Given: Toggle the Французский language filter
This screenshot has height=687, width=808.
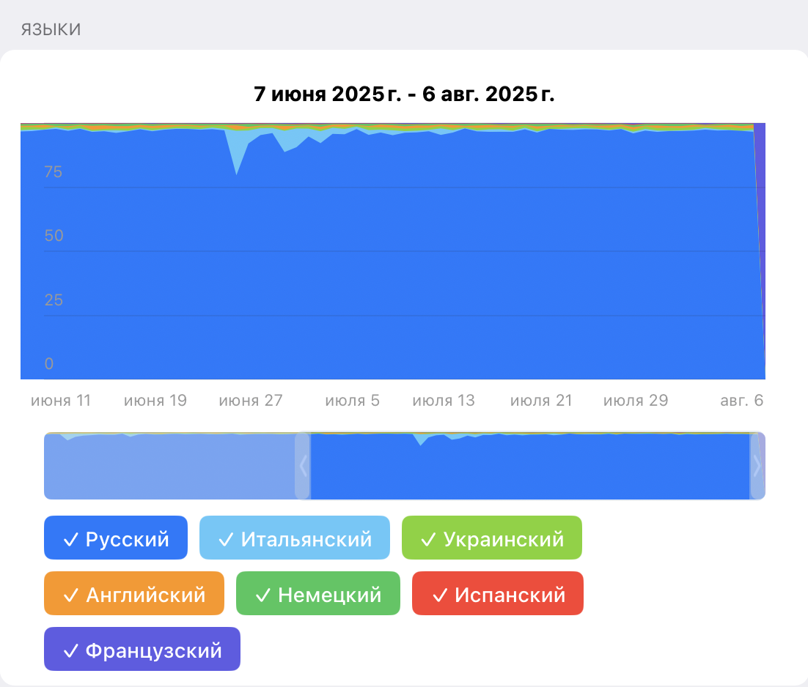Looking at the screenshot, I should [x=142, y=649].
